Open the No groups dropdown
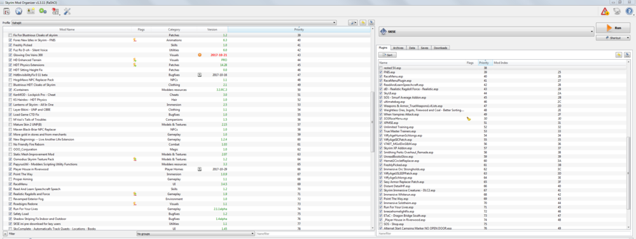 (x=195, y=234)
